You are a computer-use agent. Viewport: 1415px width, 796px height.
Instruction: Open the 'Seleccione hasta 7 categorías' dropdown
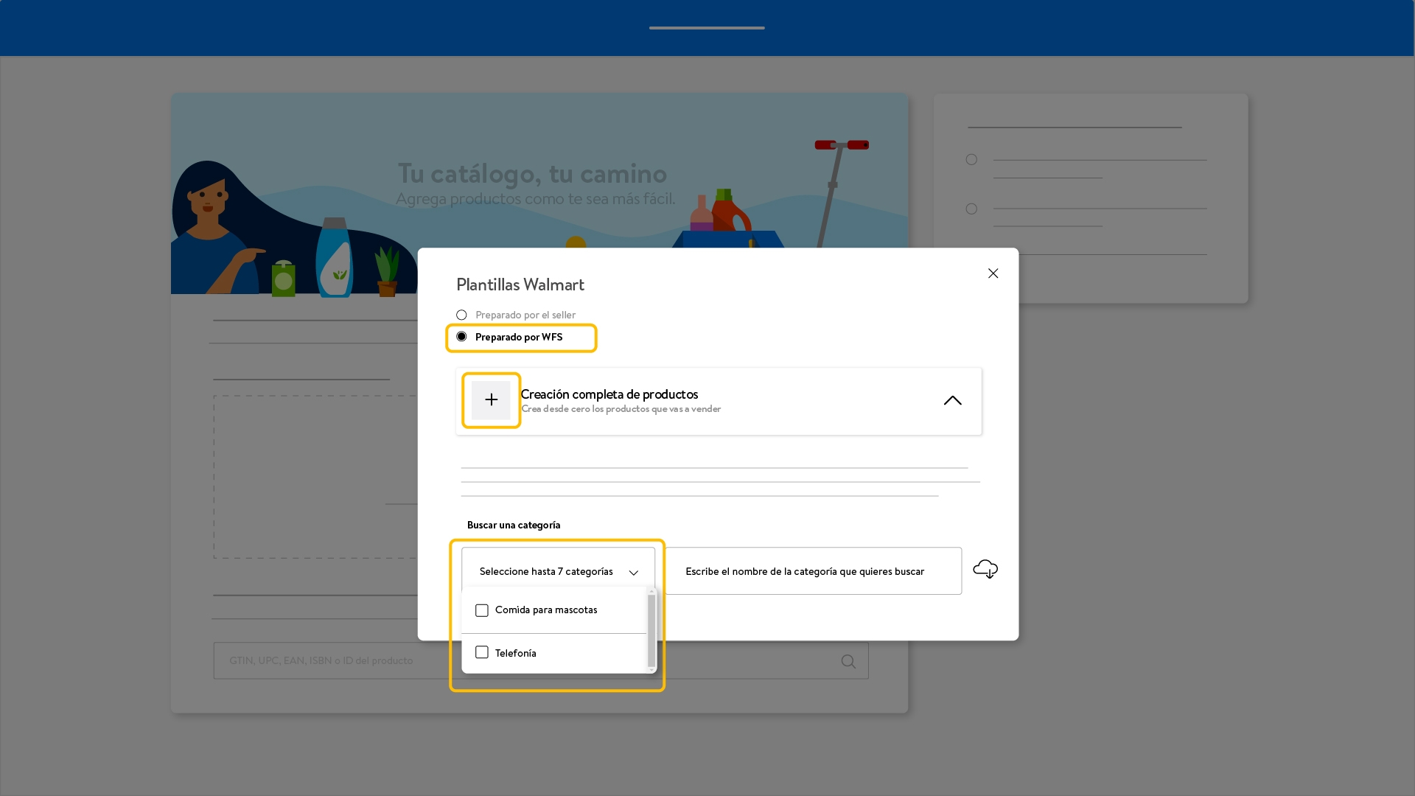[558, 571]
